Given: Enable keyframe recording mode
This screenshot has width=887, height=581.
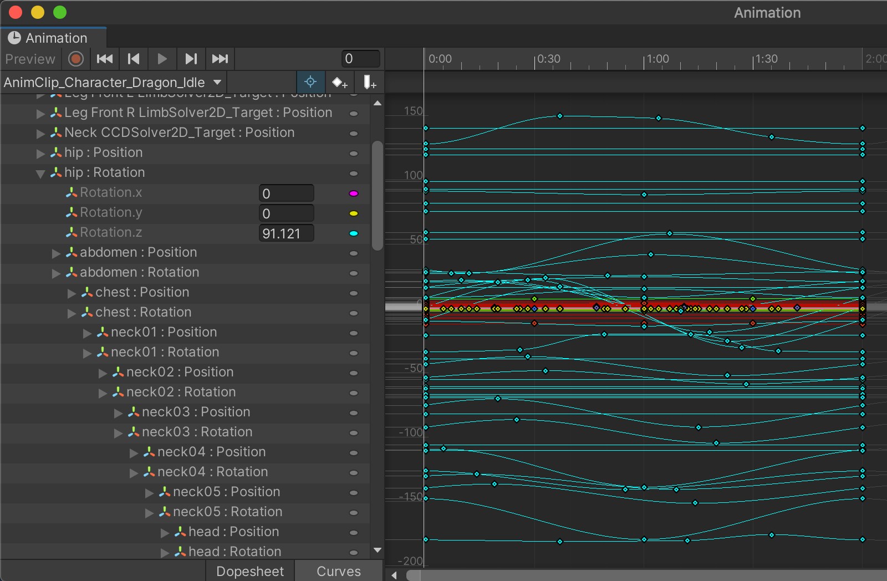Looking at the screenshot, I should coord(76,59).
